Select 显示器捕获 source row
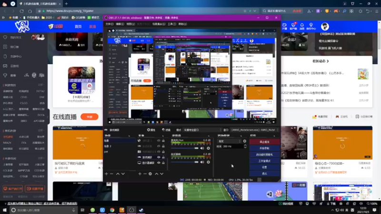This screenshot has height=214, width=381. pos(151,163)
